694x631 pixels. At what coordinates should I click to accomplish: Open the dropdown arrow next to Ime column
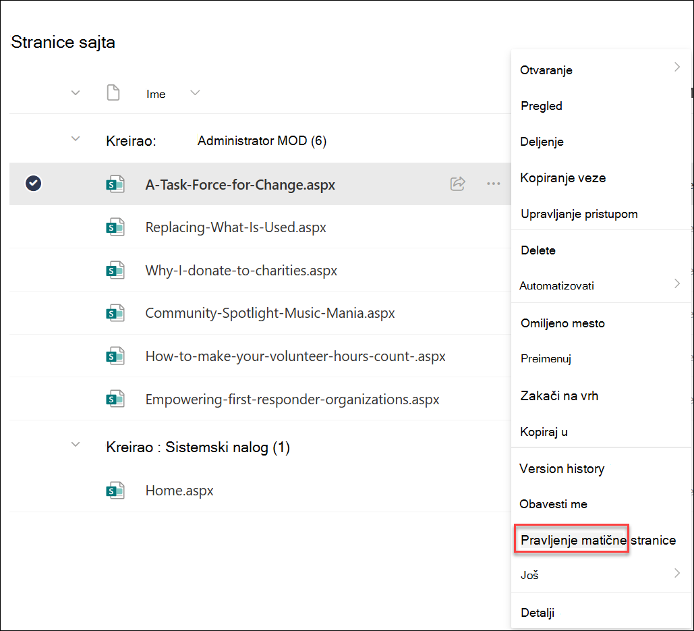click(x=195, y=93)
